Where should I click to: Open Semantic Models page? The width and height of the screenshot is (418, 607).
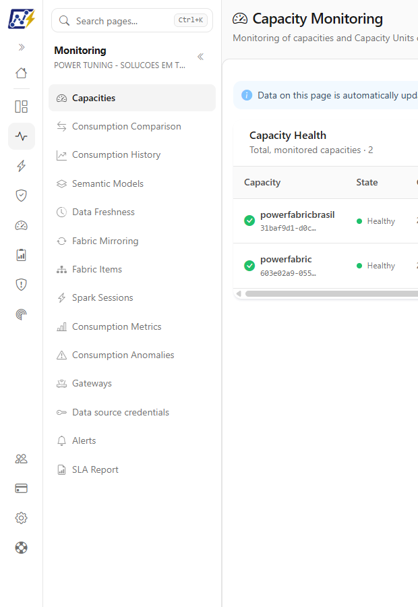pos(132,183)
